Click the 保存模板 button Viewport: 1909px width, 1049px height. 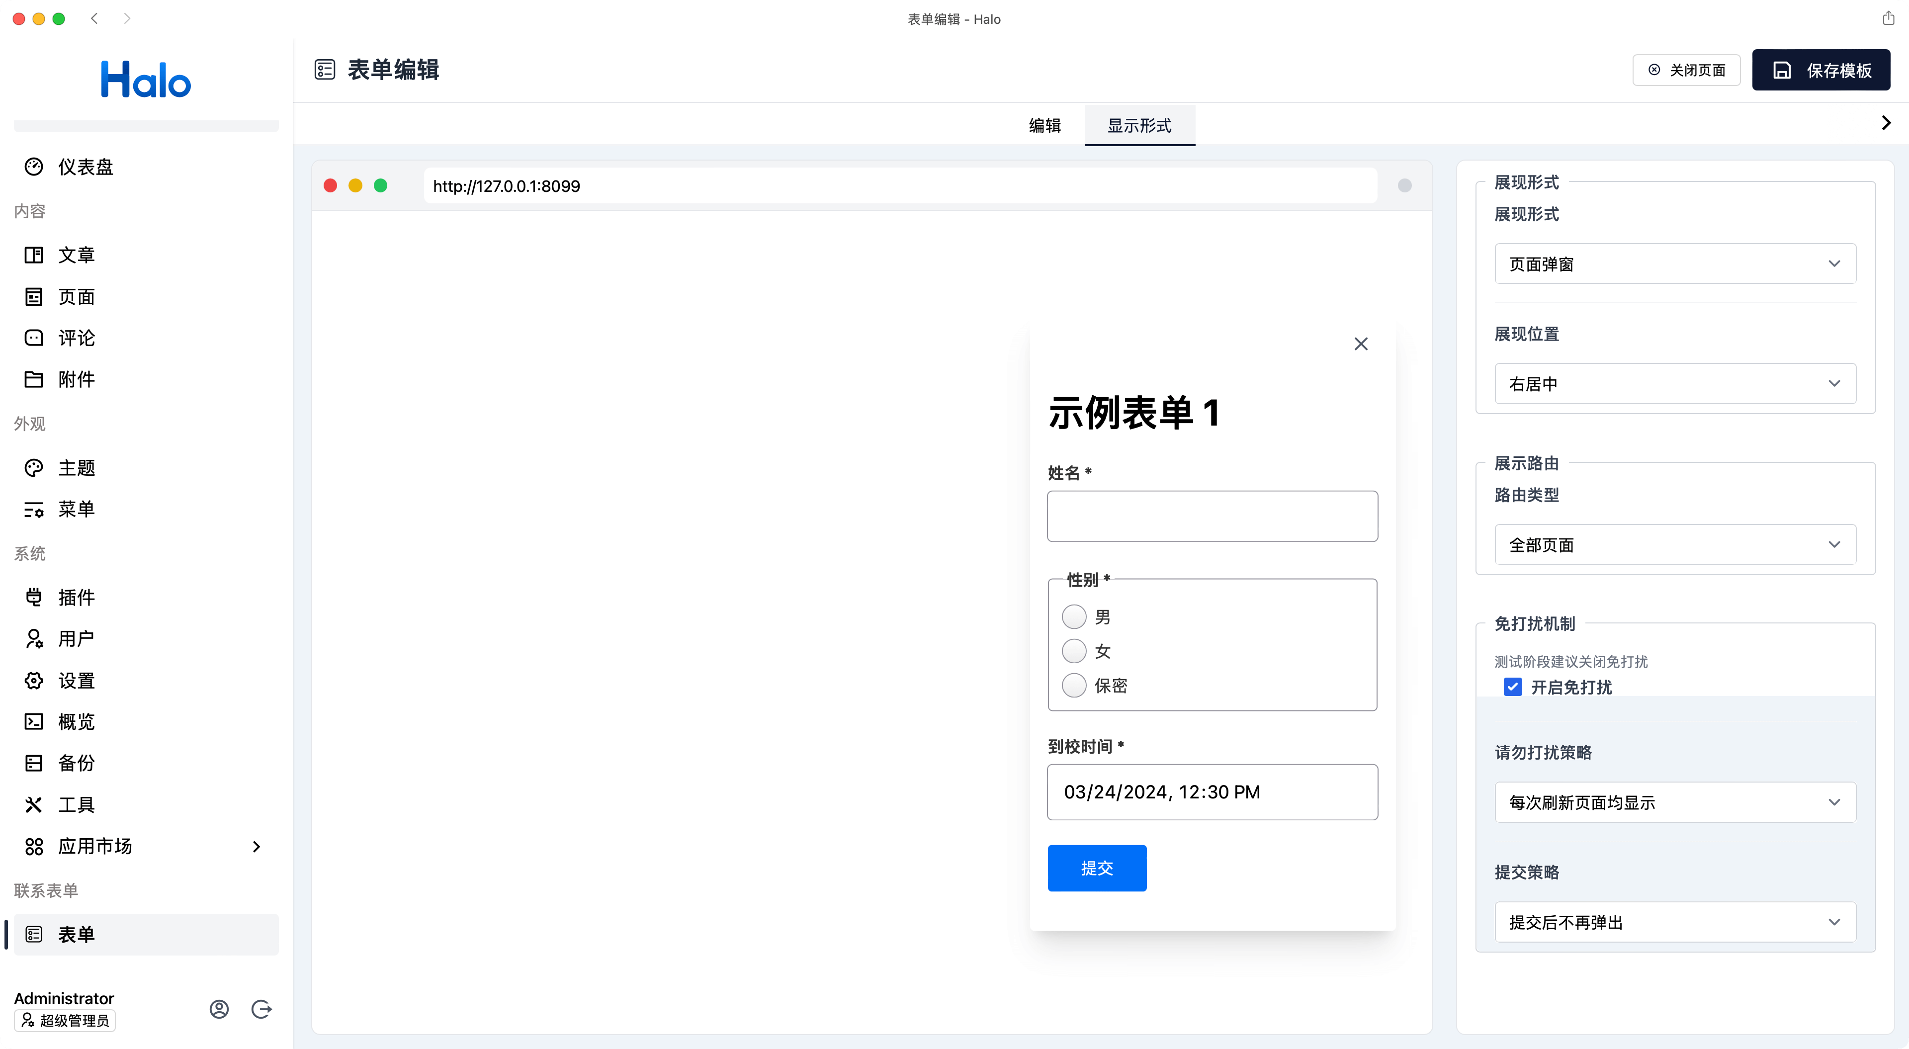[x=1821, y=70]
